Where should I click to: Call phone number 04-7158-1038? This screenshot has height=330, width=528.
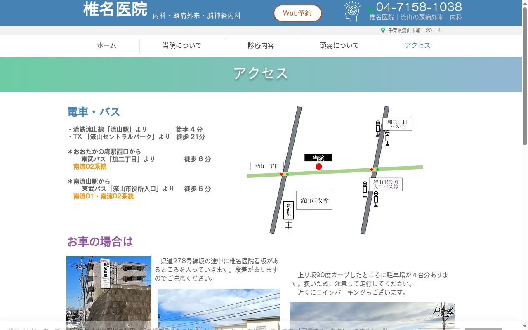[x=419, y=7]
